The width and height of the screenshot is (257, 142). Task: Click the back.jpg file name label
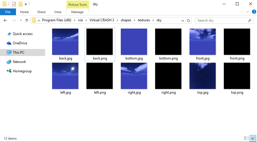[65, 58]
